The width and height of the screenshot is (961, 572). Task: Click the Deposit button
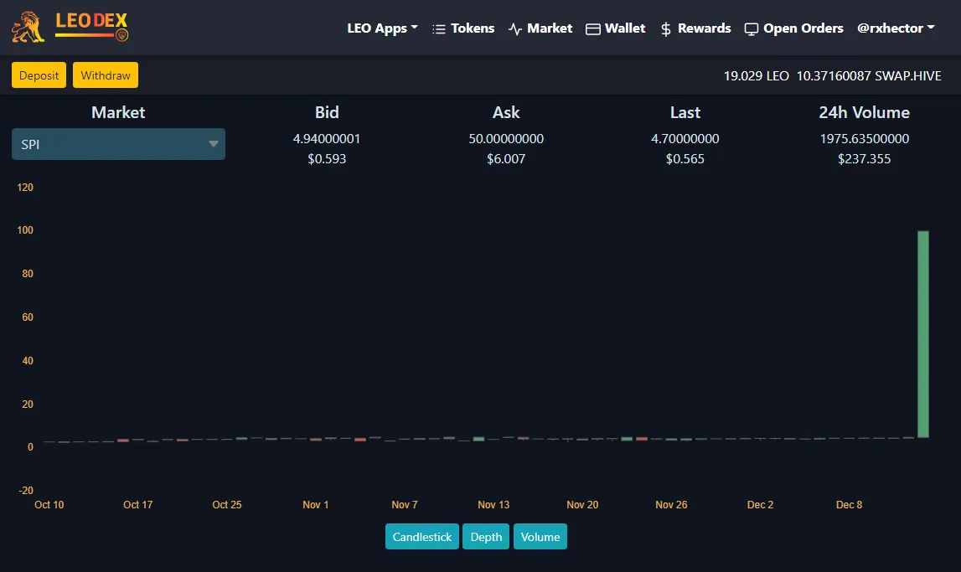[39, 75]
